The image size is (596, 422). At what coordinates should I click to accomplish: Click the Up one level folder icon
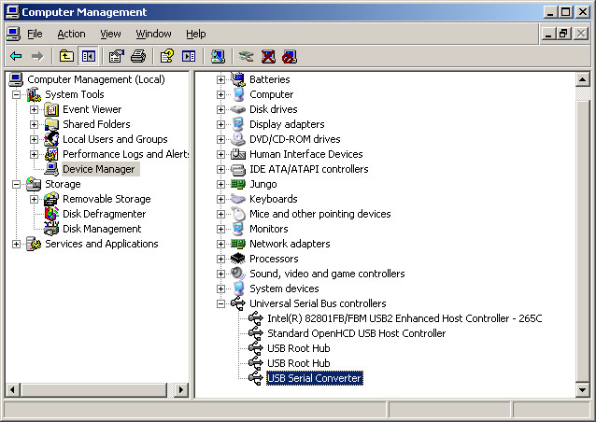66,57
